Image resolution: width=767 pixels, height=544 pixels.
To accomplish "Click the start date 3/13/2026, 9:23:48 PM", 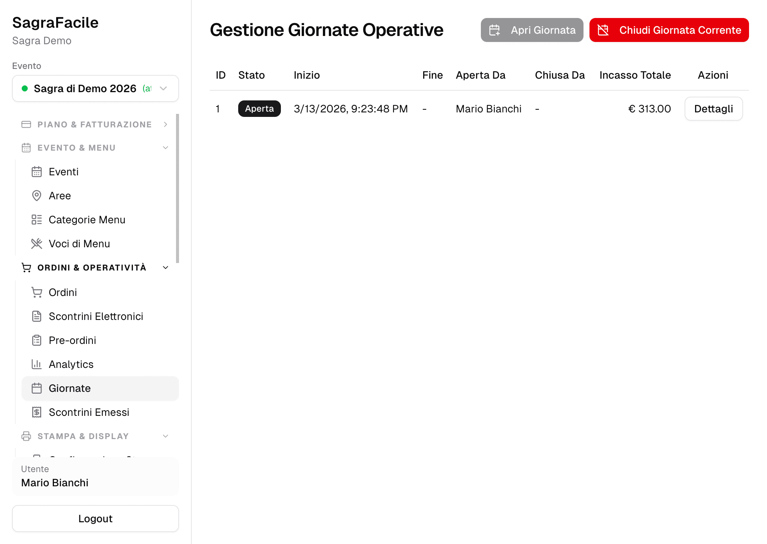I will [x=351, y=109].
